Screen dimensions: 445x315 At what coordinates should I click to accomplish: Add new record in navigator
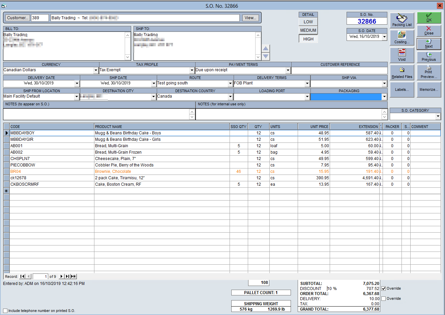(73, 277)
